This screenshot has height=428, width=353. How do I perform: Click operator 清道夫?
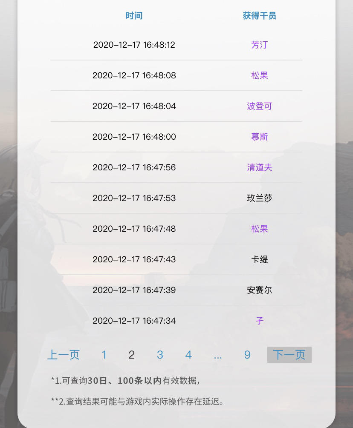pyautogui.click(x=259, y=167)
